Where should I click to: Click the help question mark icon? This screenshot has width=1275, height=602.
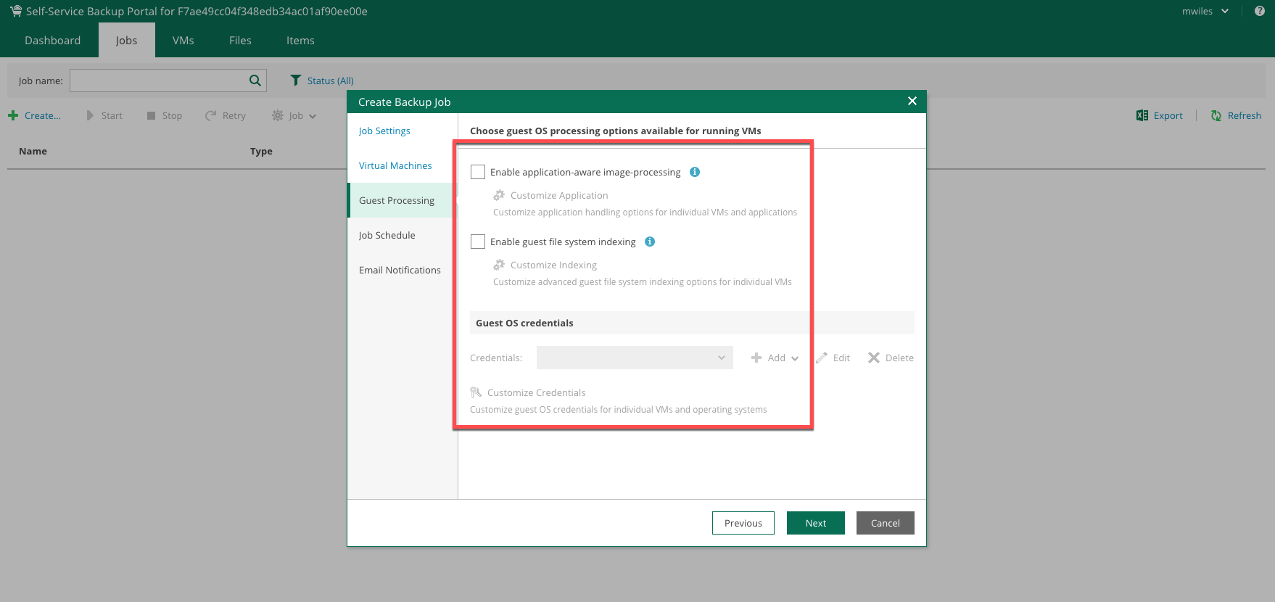point(1260,11)
